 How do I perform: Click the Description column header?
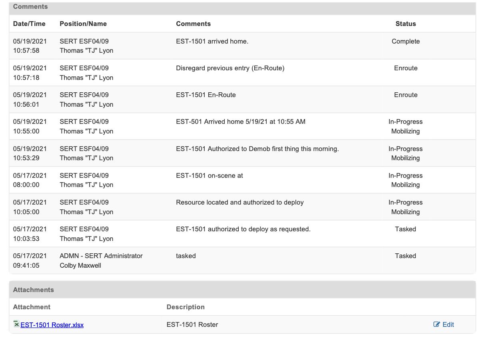tap(186, 307)
